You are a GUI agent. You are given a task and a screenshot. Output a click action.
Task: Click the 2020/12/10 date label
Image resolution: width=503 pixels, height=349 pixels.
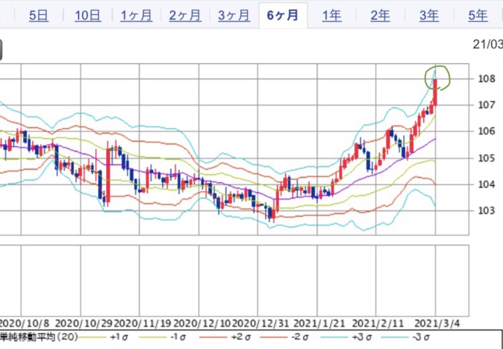[x=202, y=324]
